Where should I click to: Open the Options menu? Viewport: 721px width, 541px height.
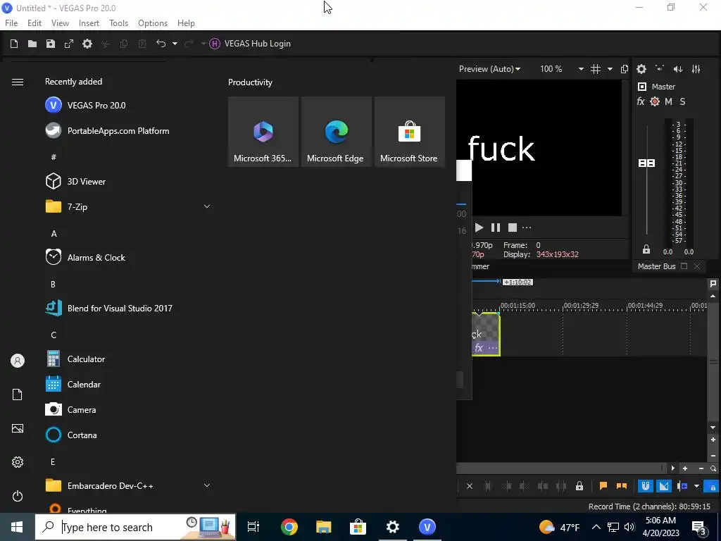[x=153, y=23]
